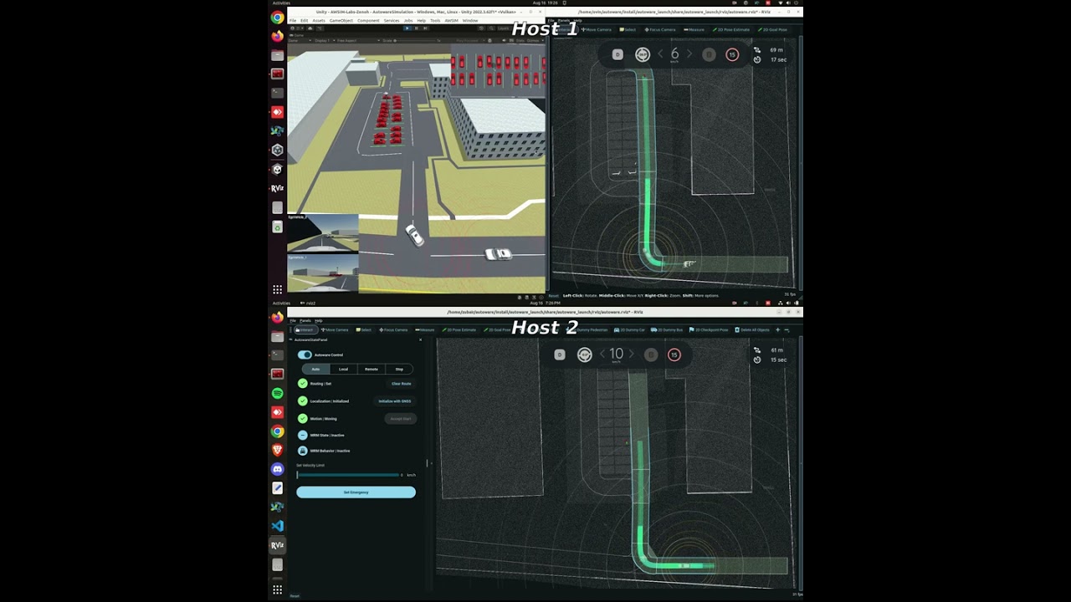Open Unity Hub from the Host 1 dock
The height and width of the screenshot is (602, 1071).
click(277, 150)
